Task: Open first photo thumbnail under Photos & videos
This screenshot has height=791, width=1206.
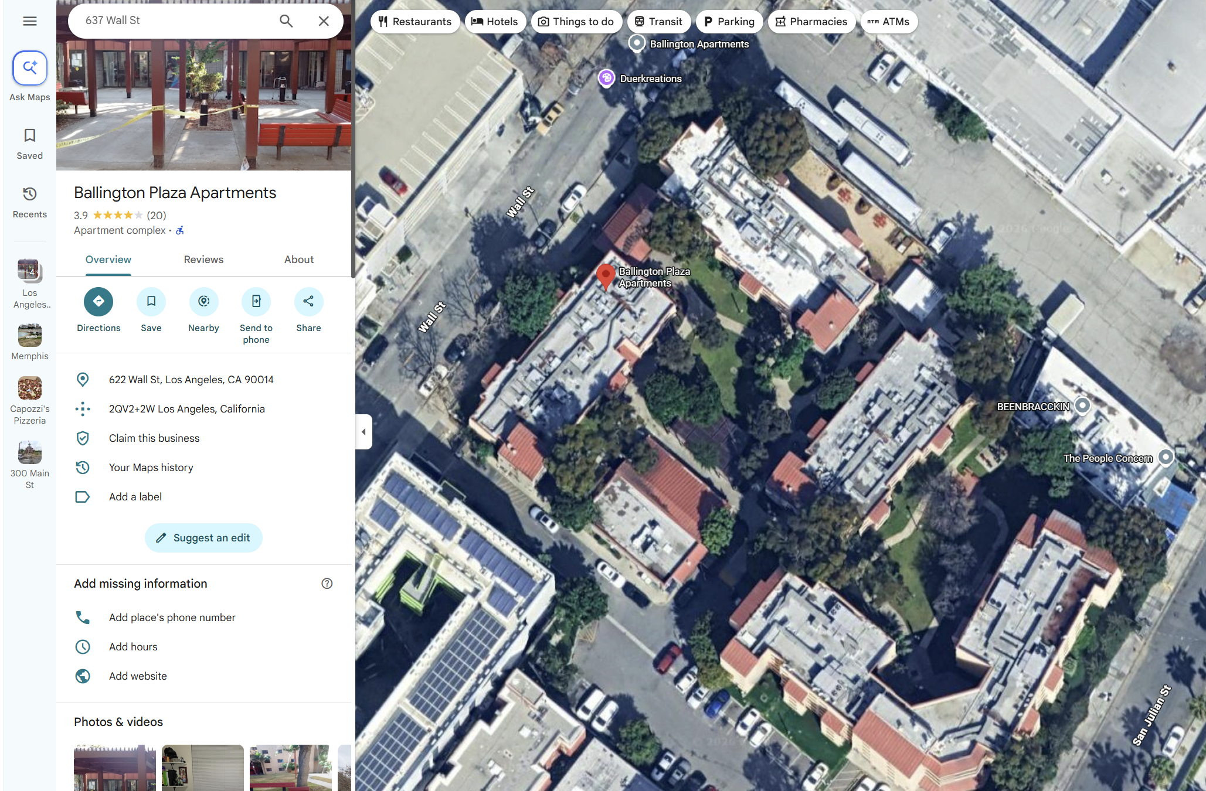Action: click(115, 768)
